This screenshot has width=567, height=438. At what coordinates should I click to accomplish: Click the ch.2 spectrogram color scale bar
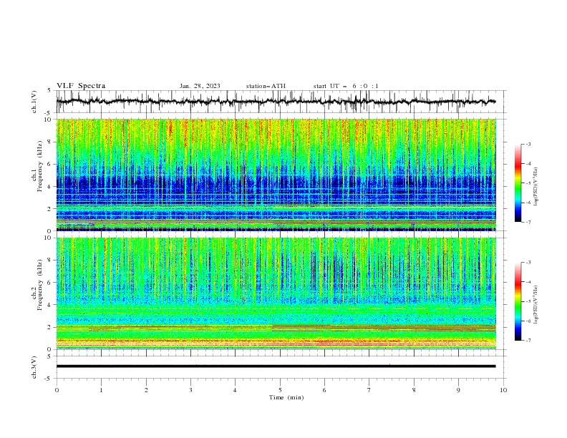pos(518,301)
